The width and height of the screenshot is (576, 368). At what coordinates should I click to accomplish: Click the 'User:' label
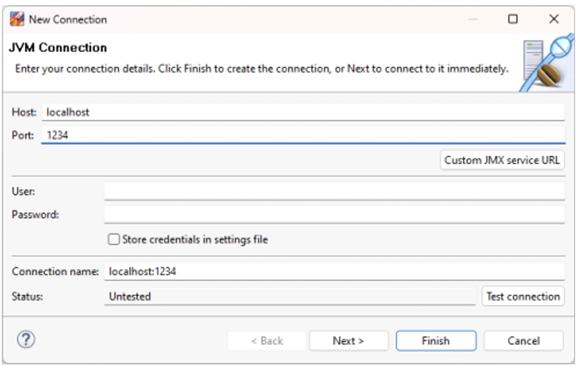coord(24,191)
